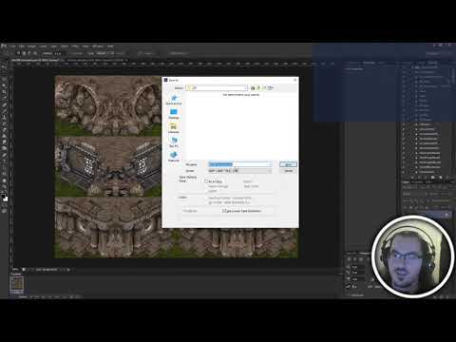Open the File menu
The height and width of the screenshot is (342, 456).
(12, 47)
